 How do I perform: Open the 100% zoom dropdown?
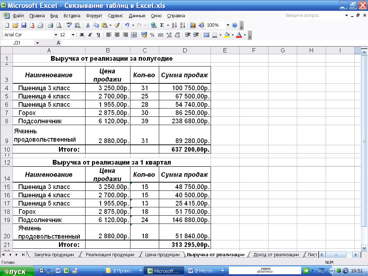[x=227, y=25]
